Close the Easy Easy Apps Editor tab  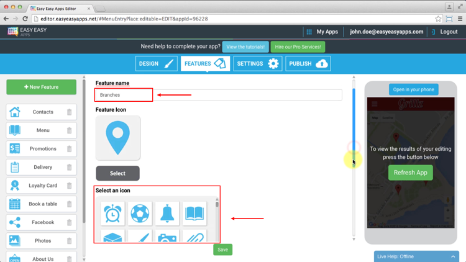tap(89, 9)
